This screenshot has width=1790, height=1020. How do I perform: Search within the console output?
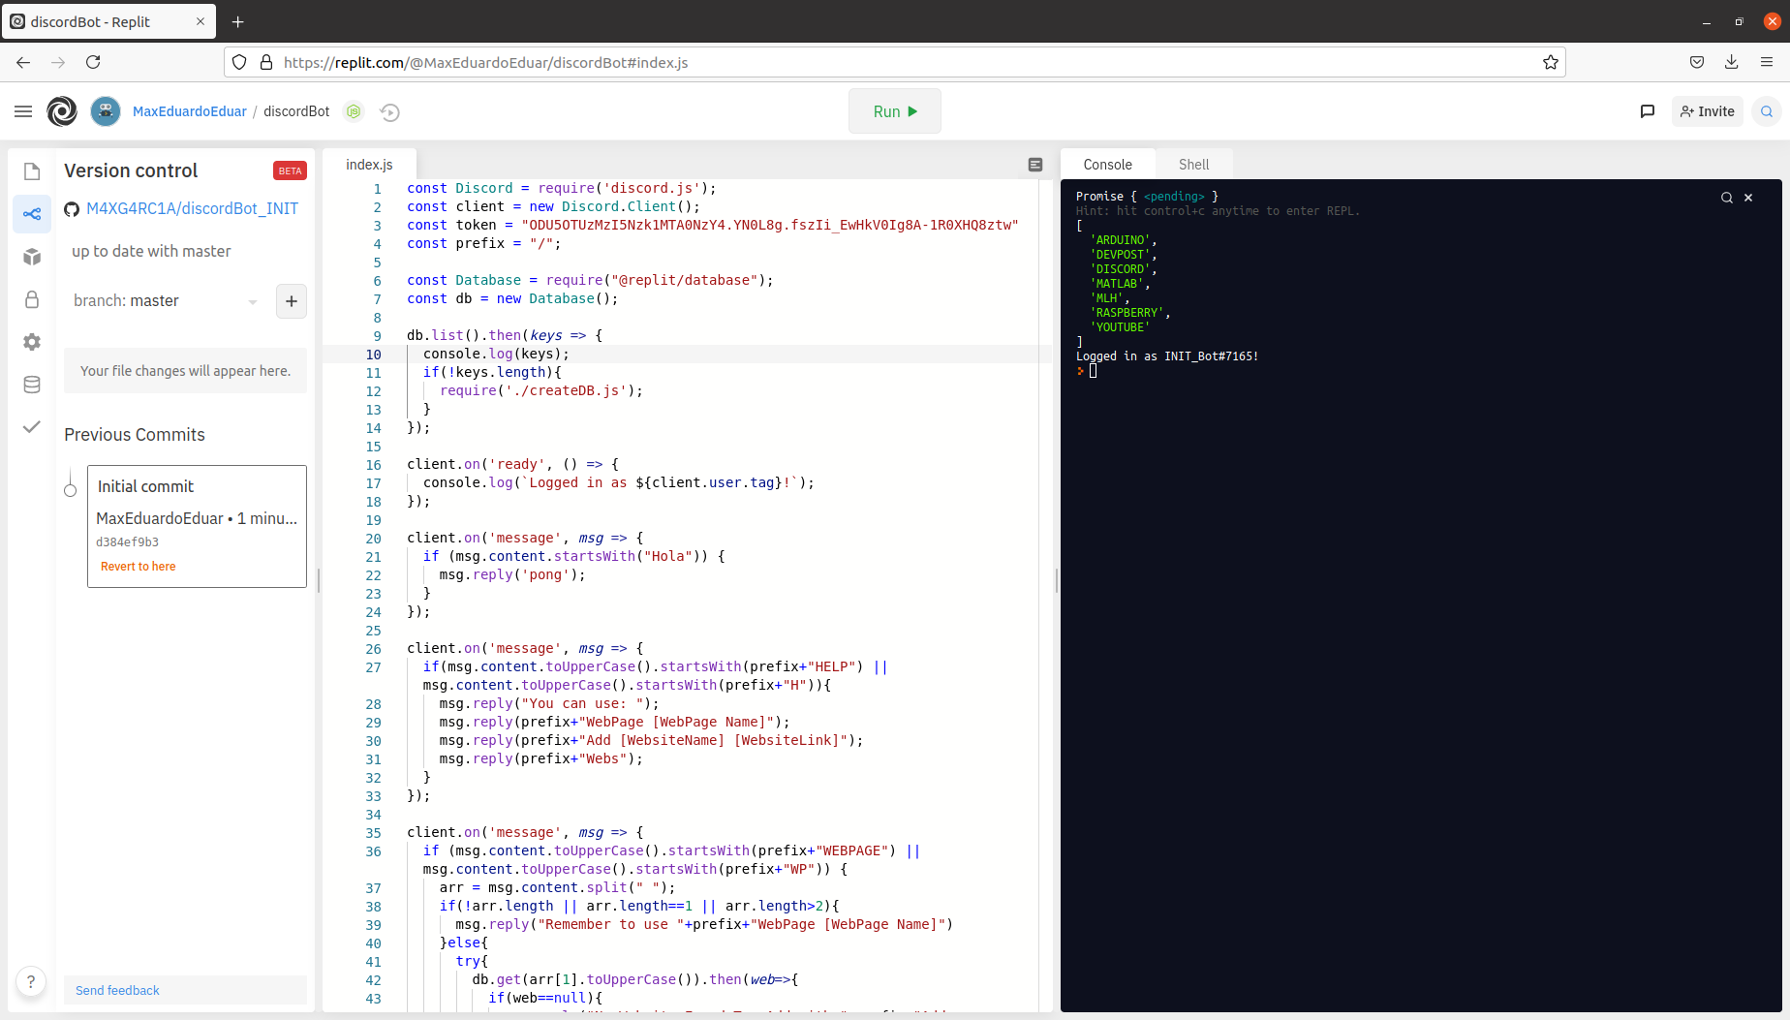click(1726, 198)
